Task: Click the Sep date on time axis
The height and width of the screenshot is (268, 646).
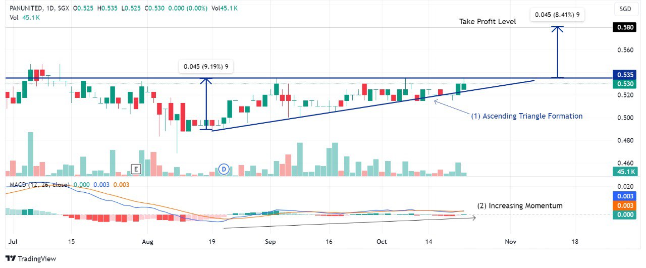Action: pos(271,242)
